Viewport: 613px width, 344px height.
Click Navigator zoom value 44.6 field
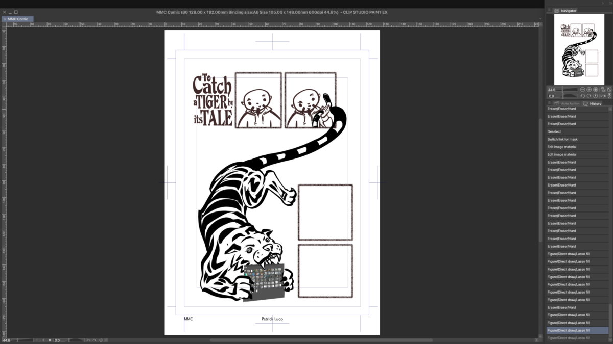click(x=551, y=90)
